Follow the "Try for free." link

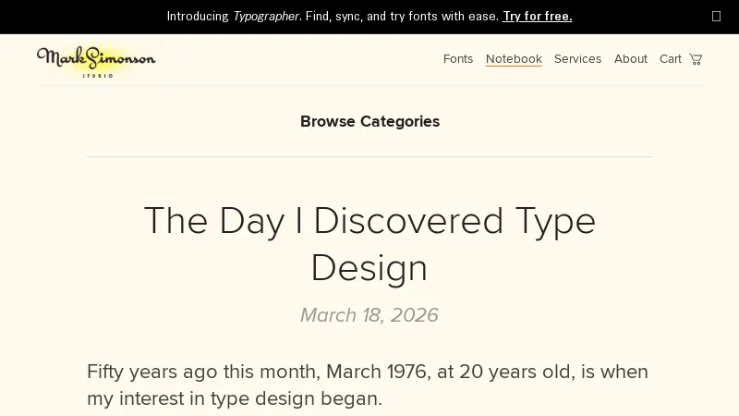[x=537, y=16]
